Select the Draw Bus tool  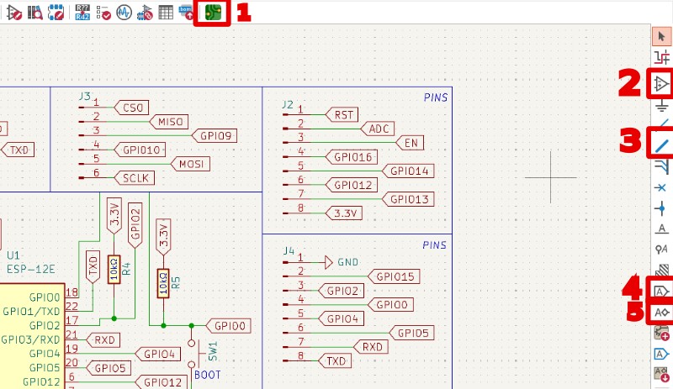click(x=661, y=146)
